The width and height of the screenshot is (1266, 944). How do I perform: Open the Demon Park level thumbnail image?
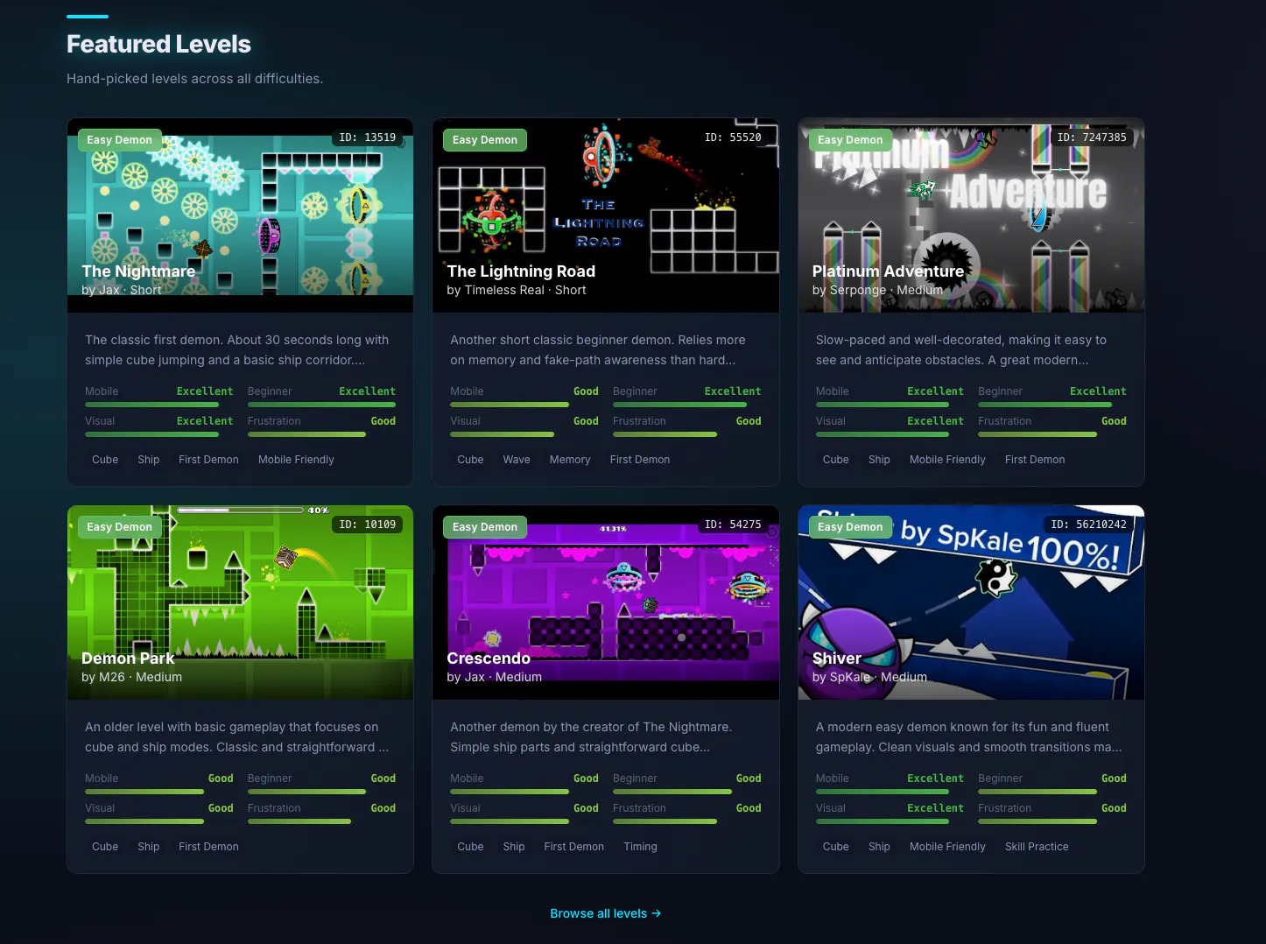click(240, 602)
